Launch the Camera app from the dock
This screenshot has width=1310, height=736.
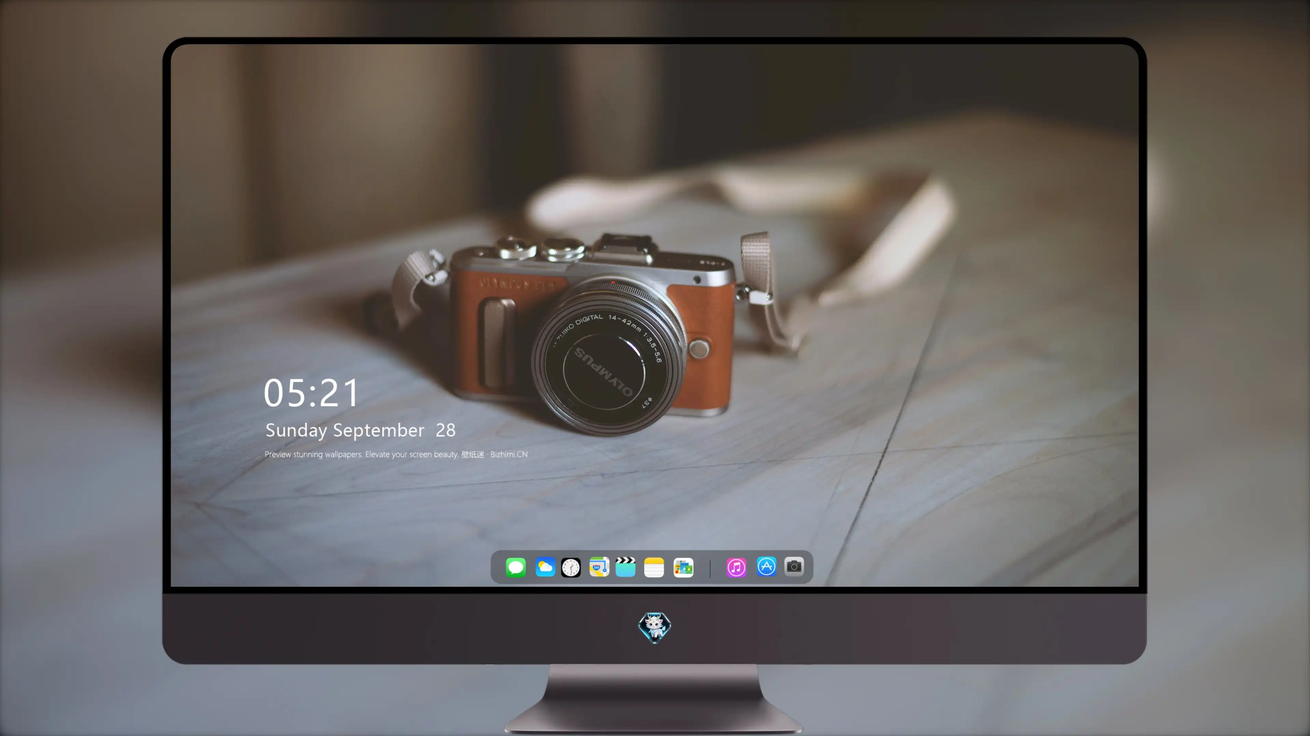coord(794,566)
